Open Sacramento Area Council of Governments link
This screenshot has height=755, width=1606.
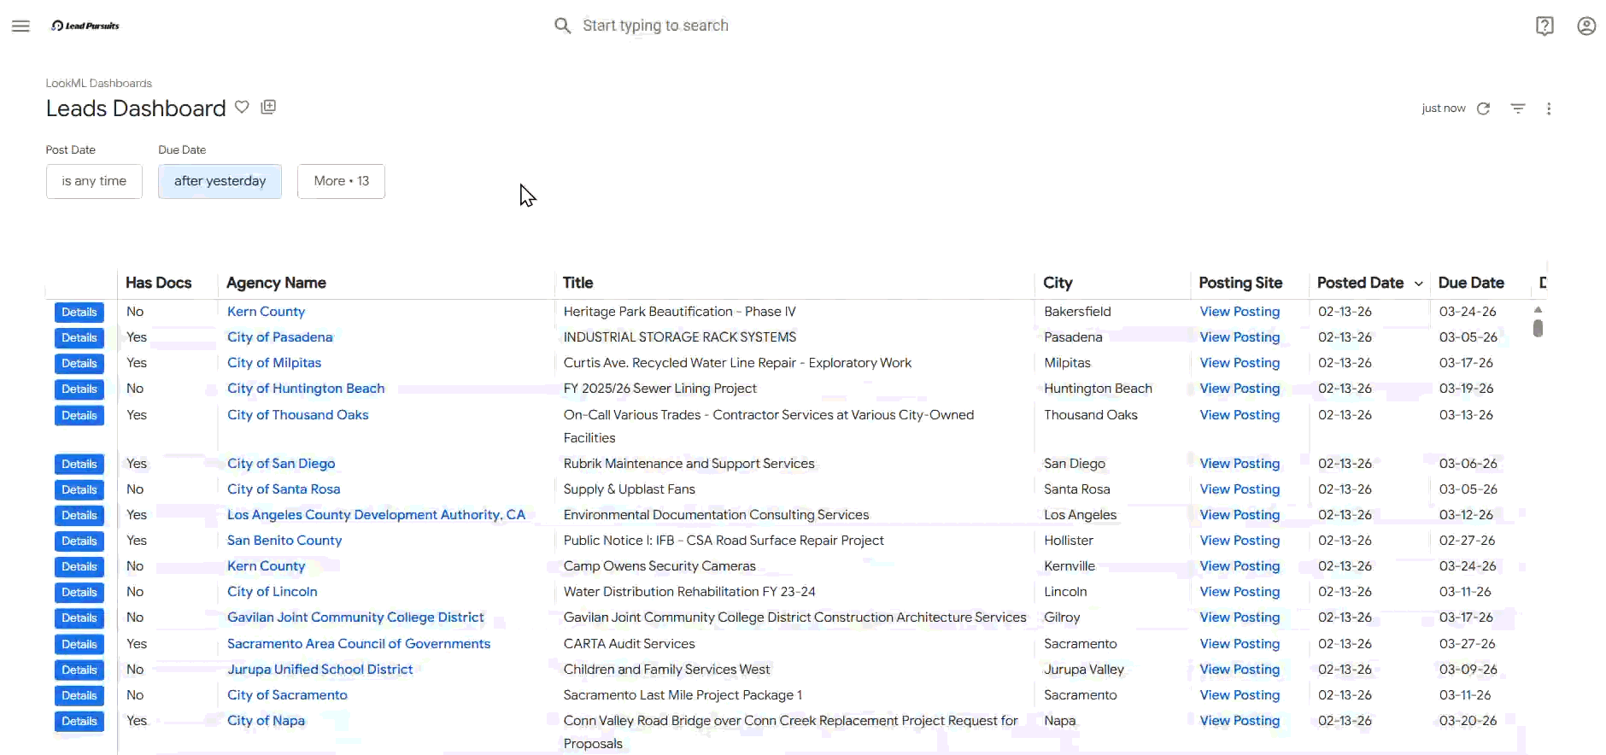point(359,644)
